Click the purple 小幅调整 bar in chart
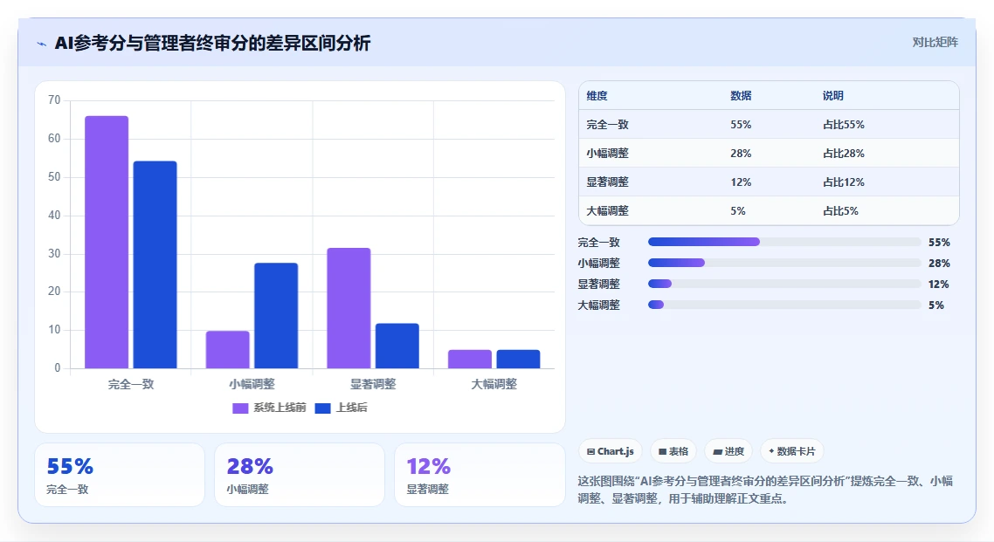 (228, 349)
